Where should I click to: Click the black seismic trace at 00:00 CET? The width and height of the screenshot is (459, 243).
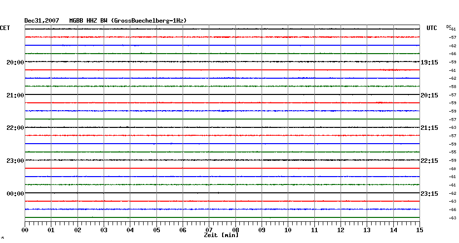pyautogui.click(x=222, y=193)
